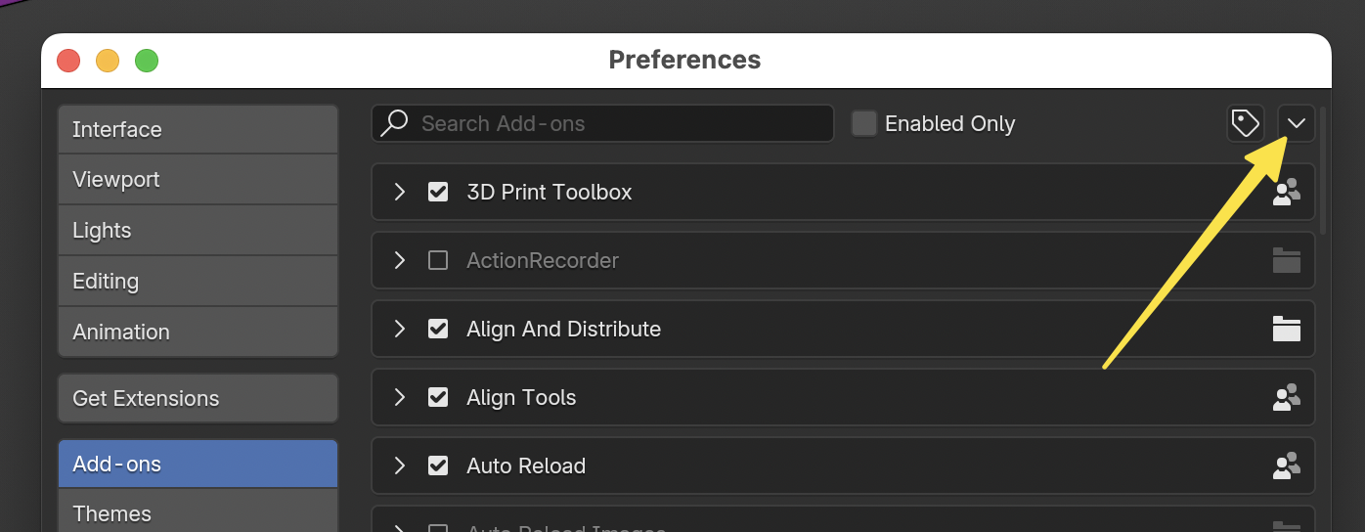Expand the 3D Print Toolbox details
Screen dimensions: 1365x532
399,192
